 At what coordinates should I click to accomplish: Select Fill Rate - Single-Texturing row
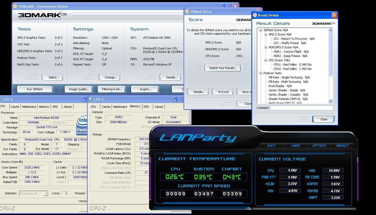(x=289, y=77)
